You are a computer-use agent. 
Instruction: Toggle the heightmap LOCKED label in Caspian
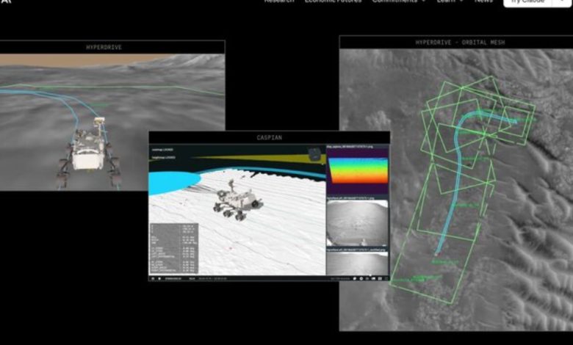pos(163,156)
